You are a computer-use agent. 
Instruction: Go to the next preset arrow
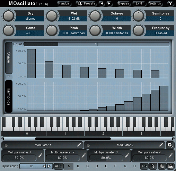pyautogui.click(x=109, y=3)
